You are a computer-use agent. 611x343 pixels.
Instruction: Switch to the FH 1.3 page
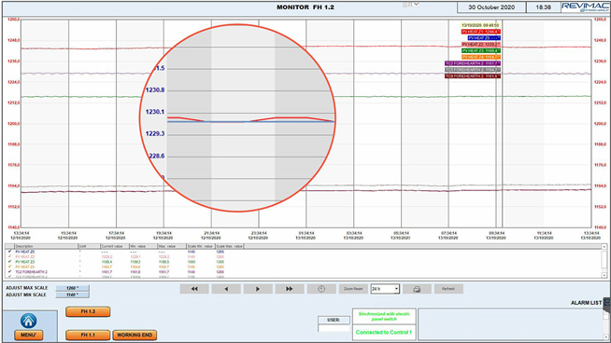(x=88, y=311)
